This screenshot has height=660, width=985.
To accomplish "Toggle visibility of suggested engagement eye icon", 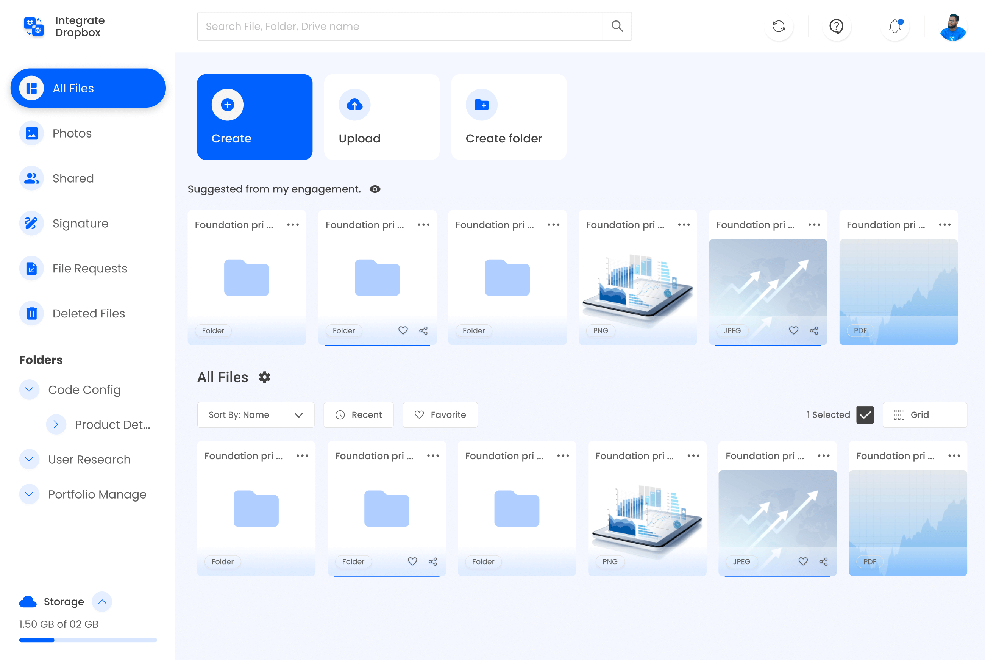I will tap(375, 189).
